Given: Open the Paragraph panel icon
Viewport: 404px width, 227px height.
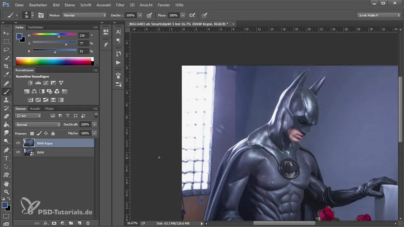Looking at the screenshot, I should pos(118,41).
